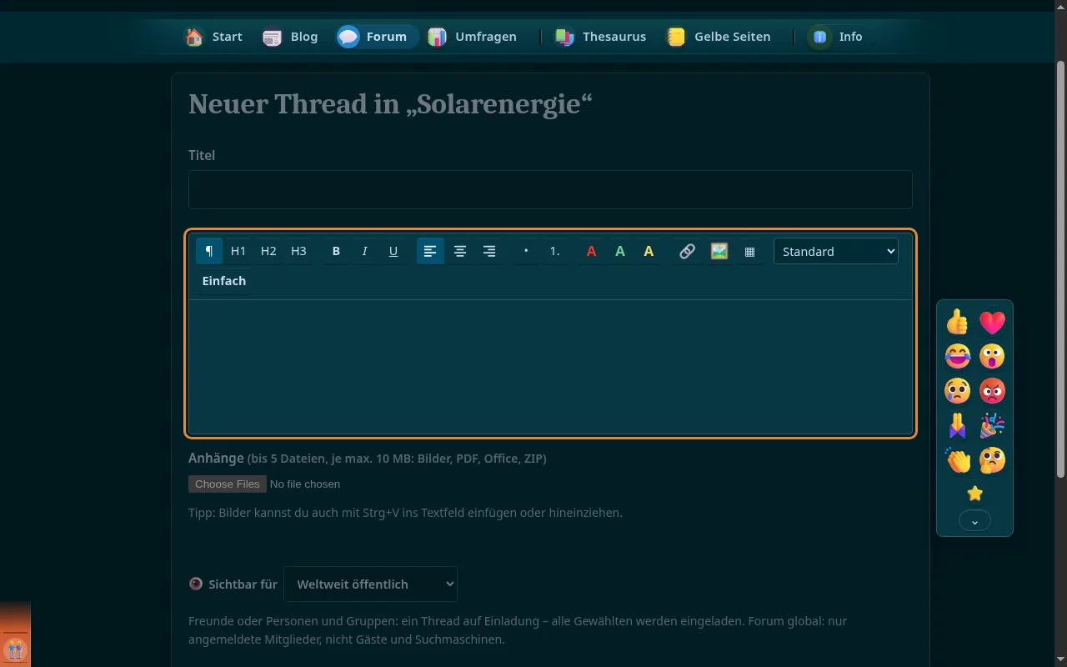Screen dimensions: 1067x667
Task: Align text right
Action: [489, 251]
